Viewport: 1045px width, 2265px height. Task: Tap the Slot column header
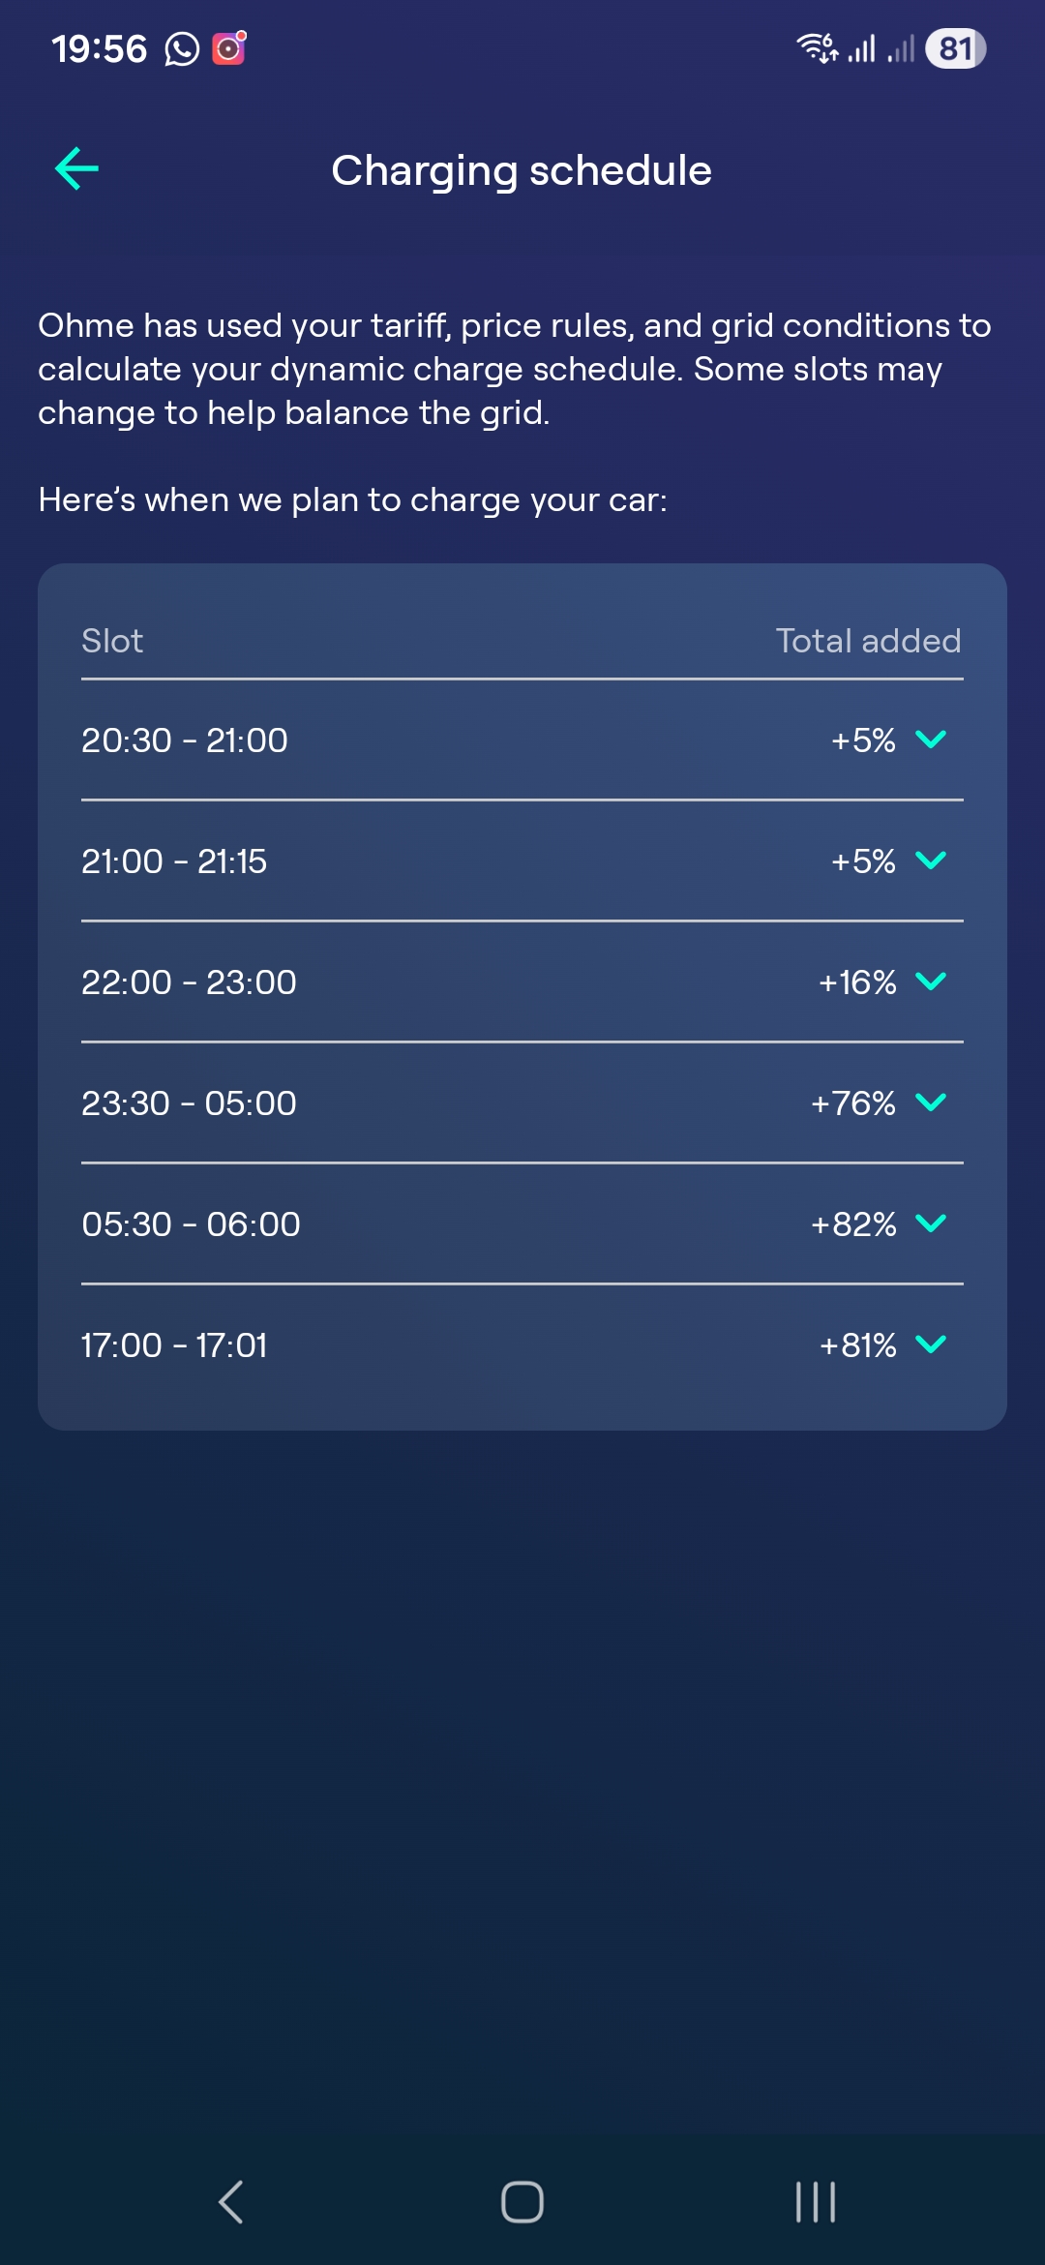click(112, 641)
